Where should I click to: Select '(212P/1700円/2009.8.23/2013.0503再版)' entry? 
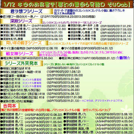[x=68, y=17]
